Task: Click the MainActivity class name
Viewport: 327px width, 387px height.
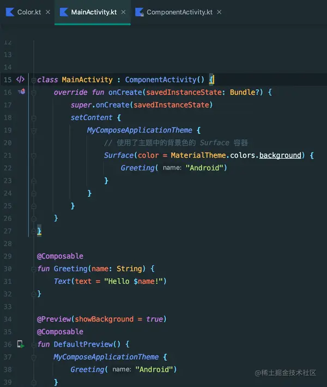Action: click(x=87, y=80)
